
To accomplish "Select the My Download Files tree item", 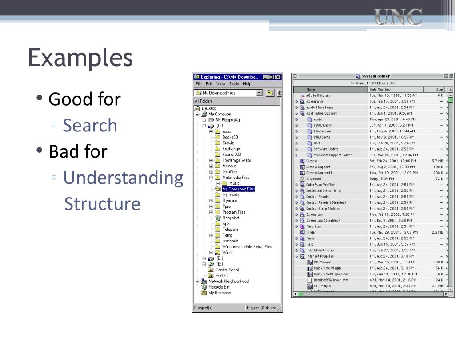I will [239, 189].
